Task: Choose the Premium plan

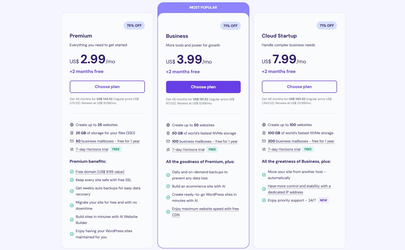Action: 107,86
